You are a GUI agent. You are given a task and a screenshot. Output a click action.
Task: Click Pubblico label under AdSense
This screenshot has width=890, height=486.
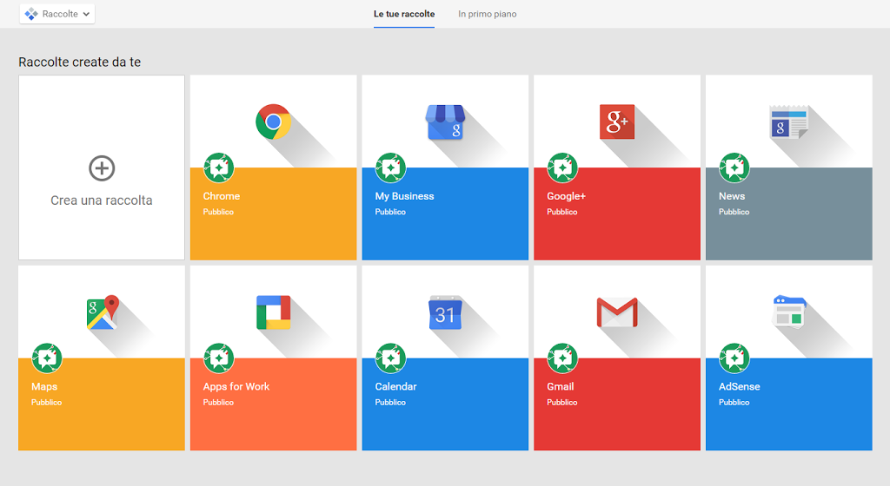click(734, 402)
